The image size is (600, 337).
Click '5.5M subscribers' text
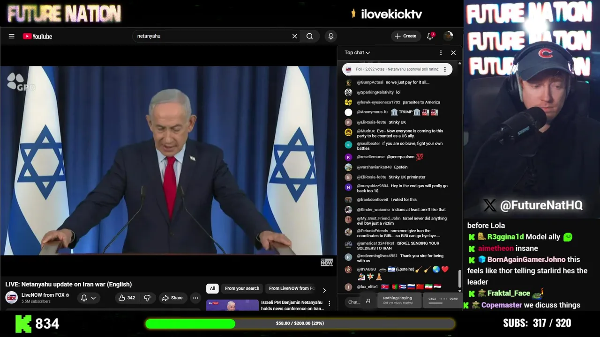(x=36, y=301)
